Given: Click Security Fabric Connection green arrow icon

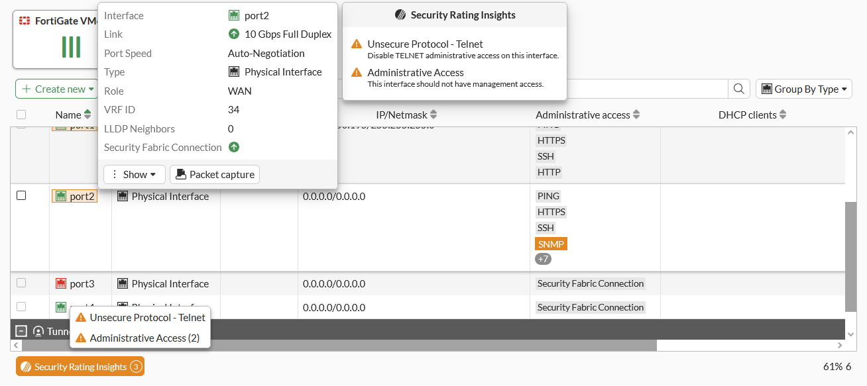Looking at the screenshot, I should (x=234, y=147).
